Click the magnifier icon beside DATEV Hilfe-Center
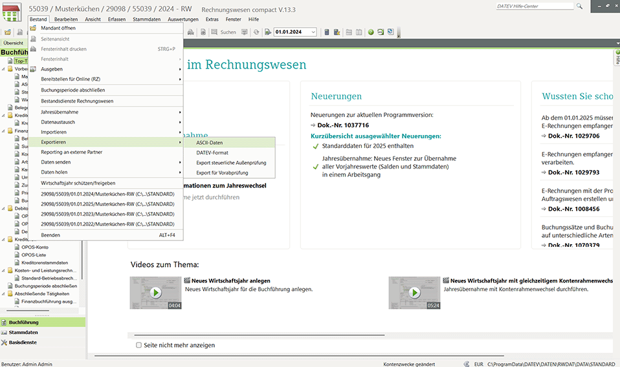Image resolution: width=620 pixels, height=367 pixels. [579, 6]
